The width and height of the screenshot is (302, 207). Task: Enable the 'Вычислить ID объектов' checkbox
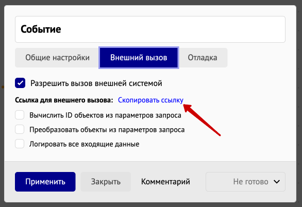pos(20,115)
